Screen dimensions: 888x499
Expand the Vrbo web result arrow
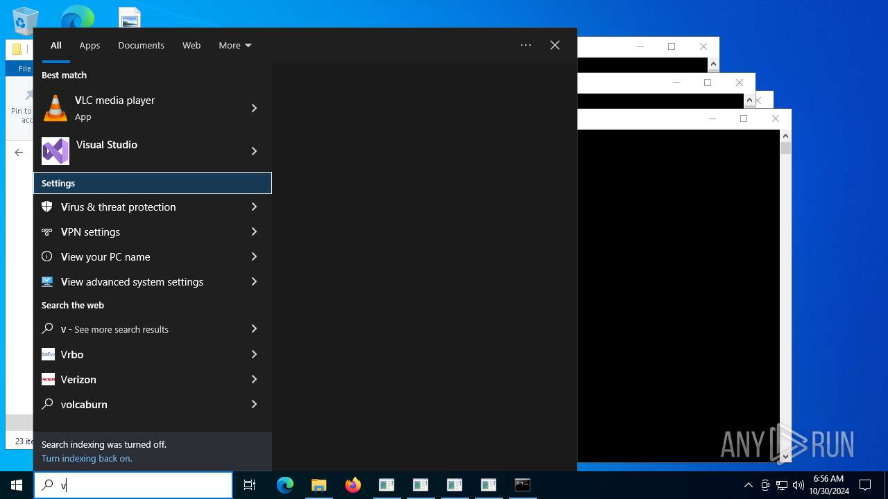[x=254, y=354]
